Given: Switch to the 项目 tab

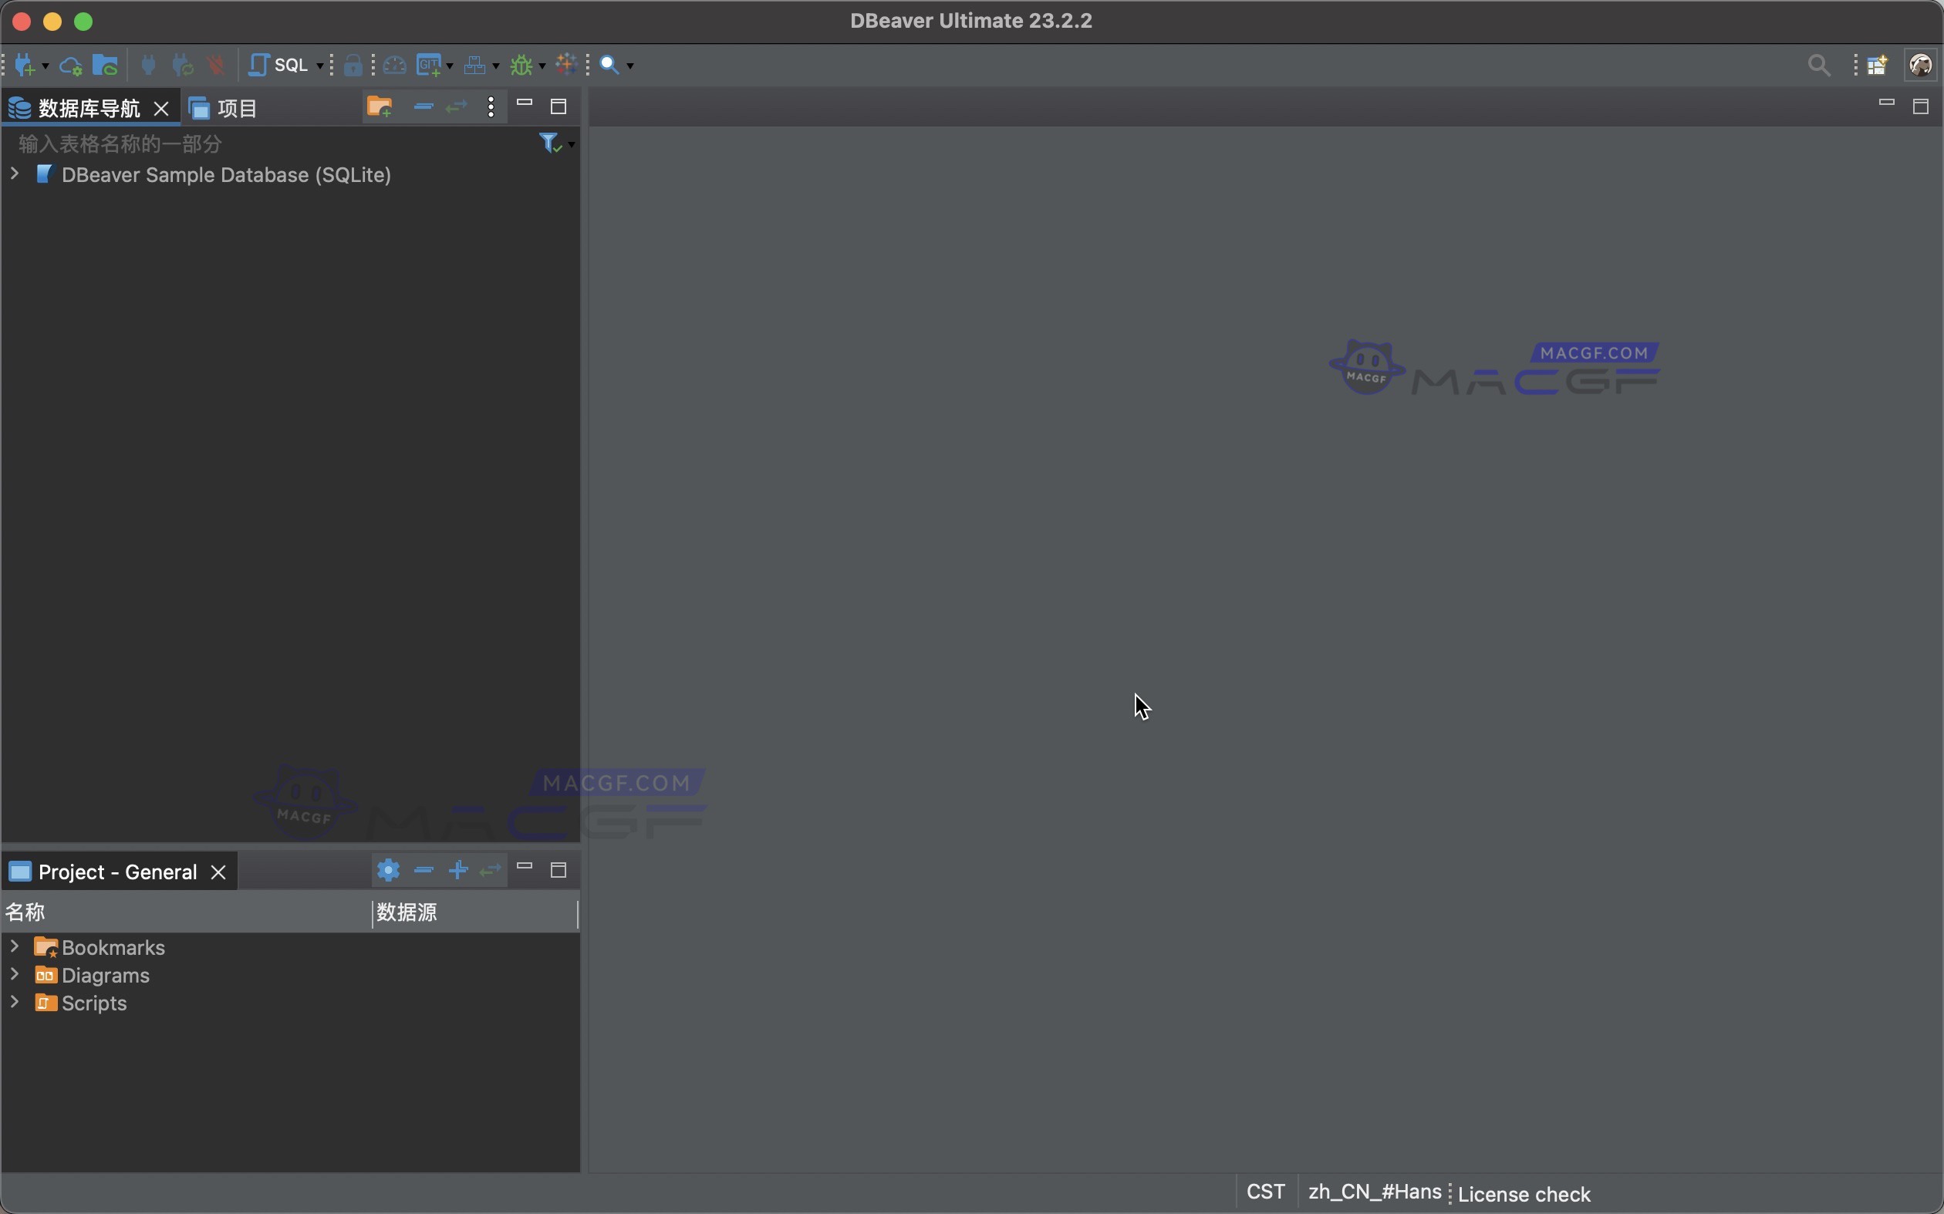Looking at the screenshot, I should coord(222,109).
